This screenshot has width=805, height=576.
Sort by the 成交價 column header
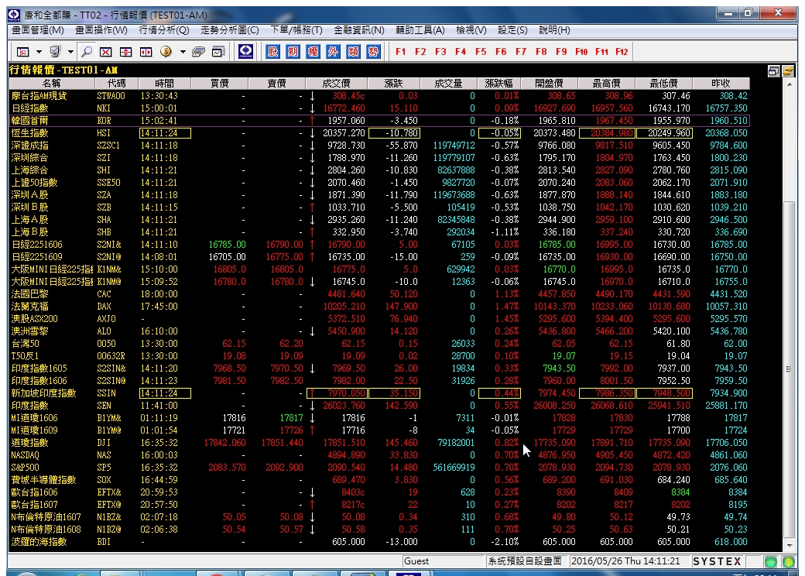[x=336, y=83]
